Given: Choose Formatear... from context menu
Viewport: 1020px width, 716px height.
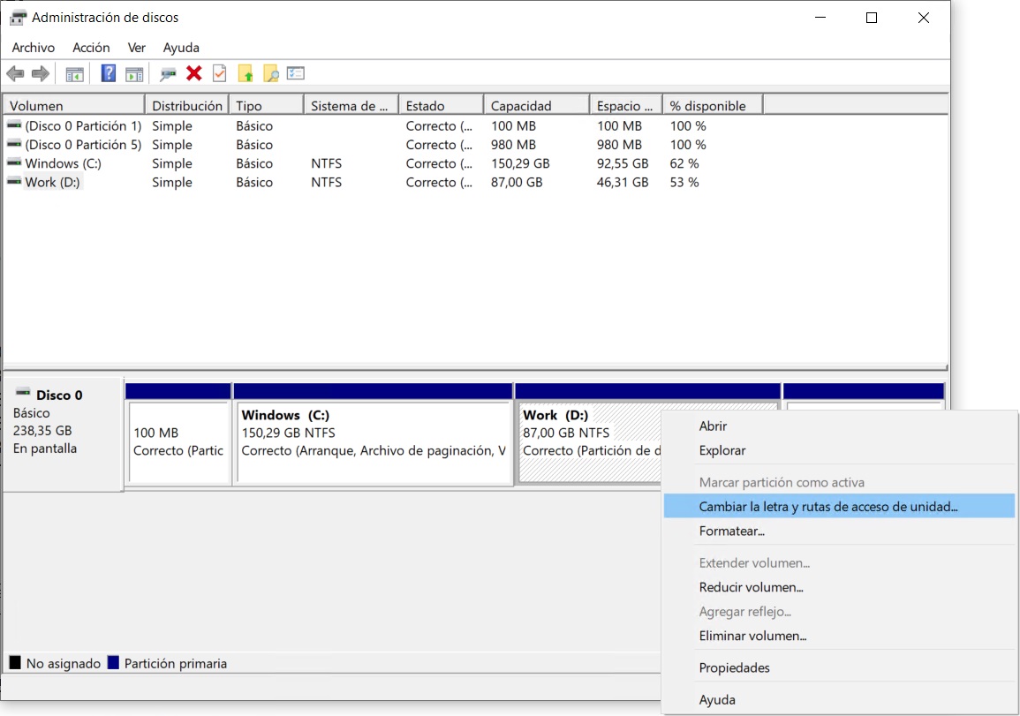Looking at the screenshot, I should pos(839,531).
